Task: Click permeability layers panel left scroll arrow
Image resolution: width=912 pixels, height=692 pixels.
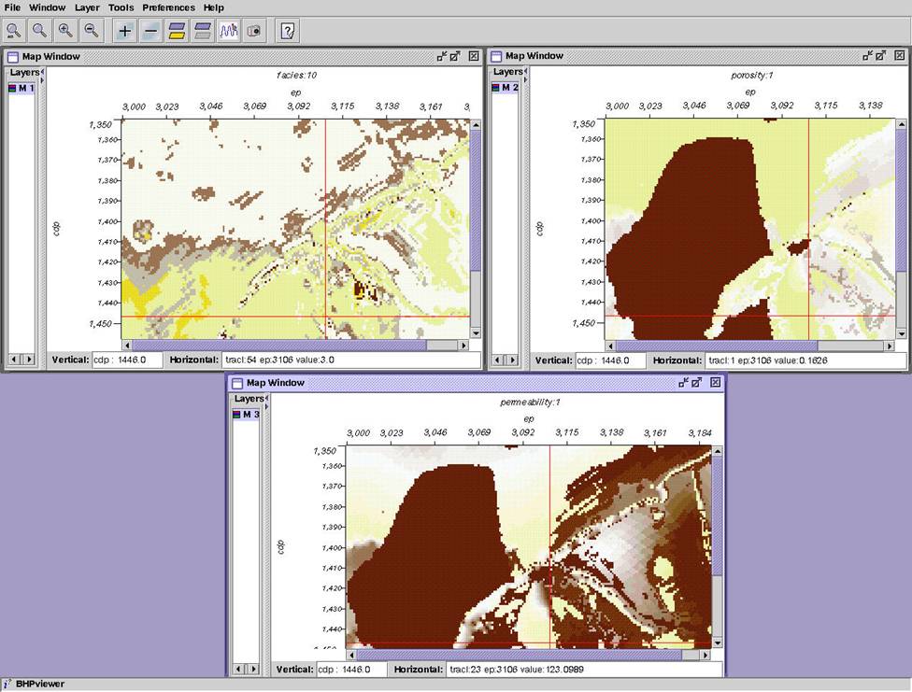Action: click(239, 670)
